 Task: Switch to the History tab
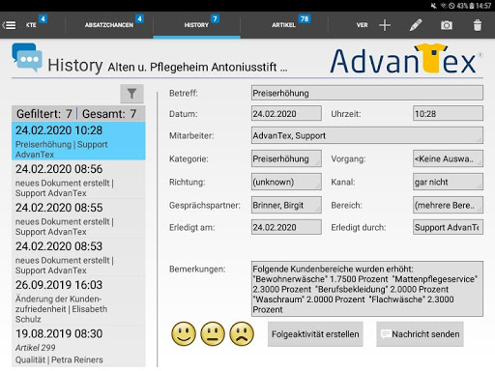tap(196, 25)
